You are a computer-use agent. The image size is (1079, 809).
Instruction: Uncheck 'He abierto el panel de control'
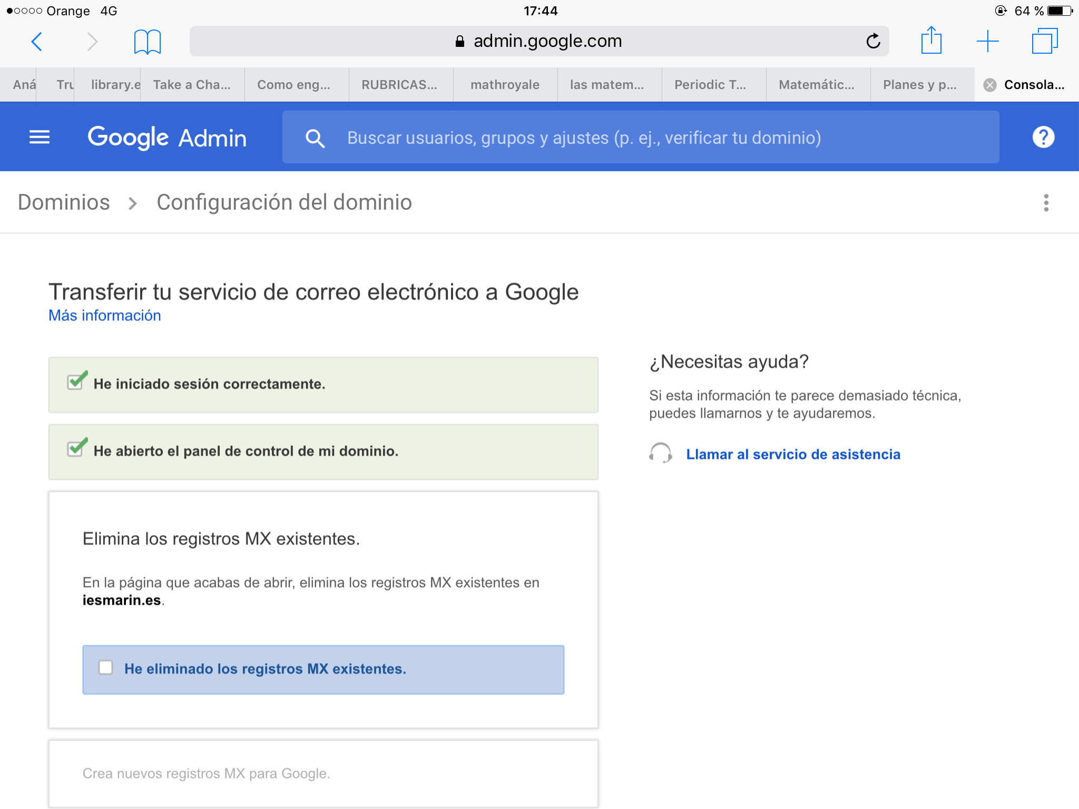76,449
